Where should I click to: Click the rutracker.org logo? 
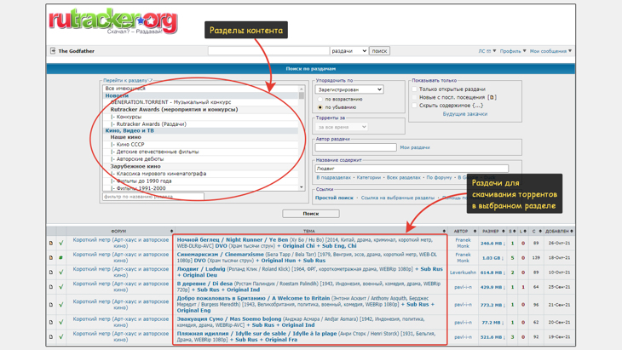[113, 21]
